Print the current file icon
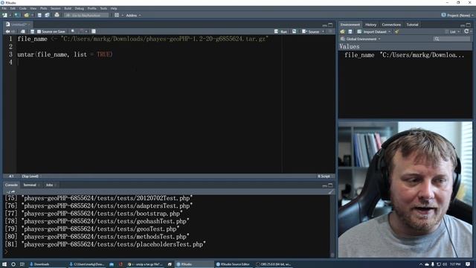476x268 pixels. pos(57,15)
